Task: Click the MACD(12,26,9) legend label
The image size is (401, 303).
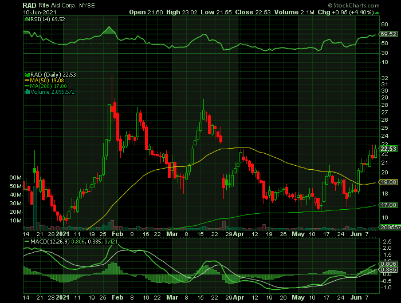Action: coord(50,241)
